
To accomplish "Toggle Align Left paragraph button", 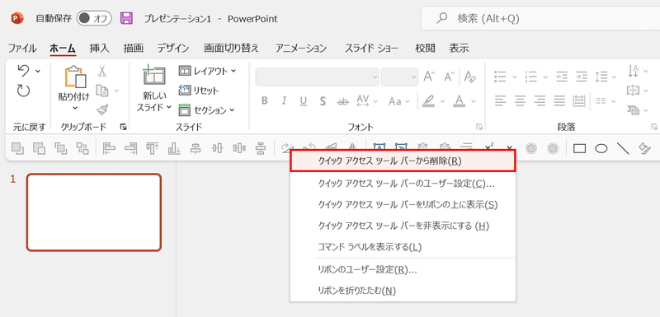I will (500, 100).
